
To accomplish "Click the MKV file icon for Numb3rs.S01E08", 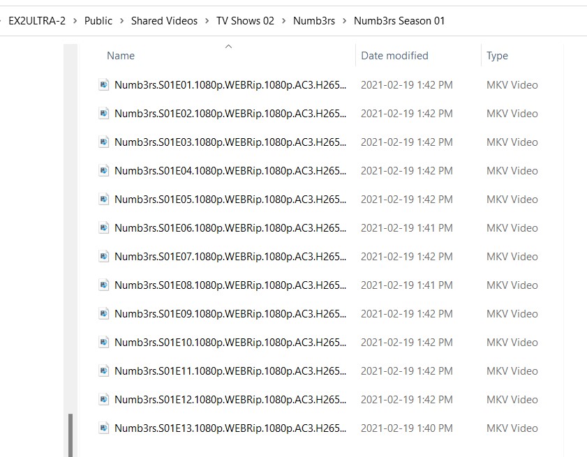I will 104,285.
